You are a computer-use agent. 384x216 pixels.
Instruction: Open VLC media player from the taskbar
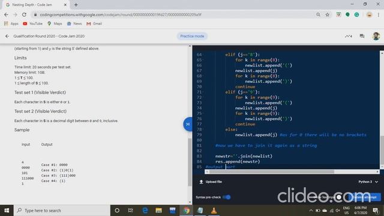(x=214, y=211)
